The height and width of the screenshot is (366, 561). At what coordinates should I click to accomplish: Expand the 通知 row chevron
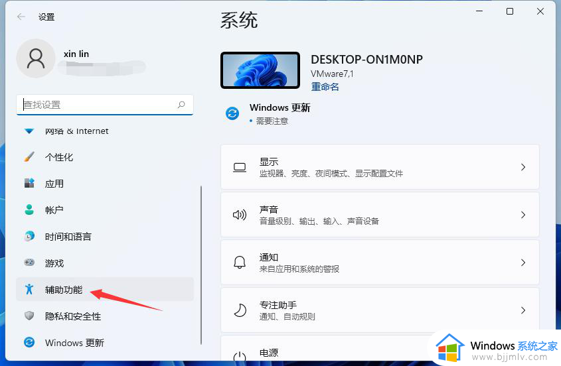click(523, 263)
